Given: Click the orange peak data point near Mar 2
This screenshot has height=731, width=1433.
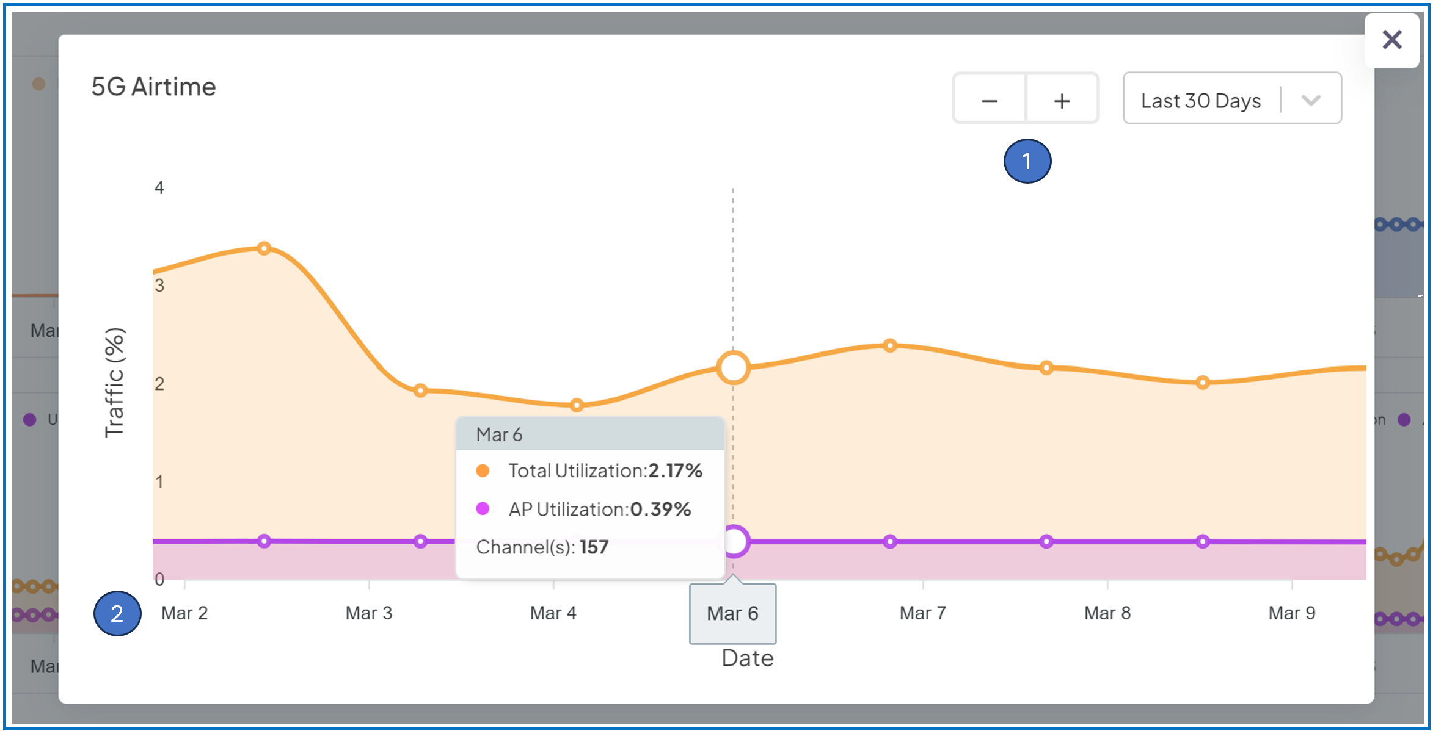Looking at the screenshot, I should coord(264,248).
